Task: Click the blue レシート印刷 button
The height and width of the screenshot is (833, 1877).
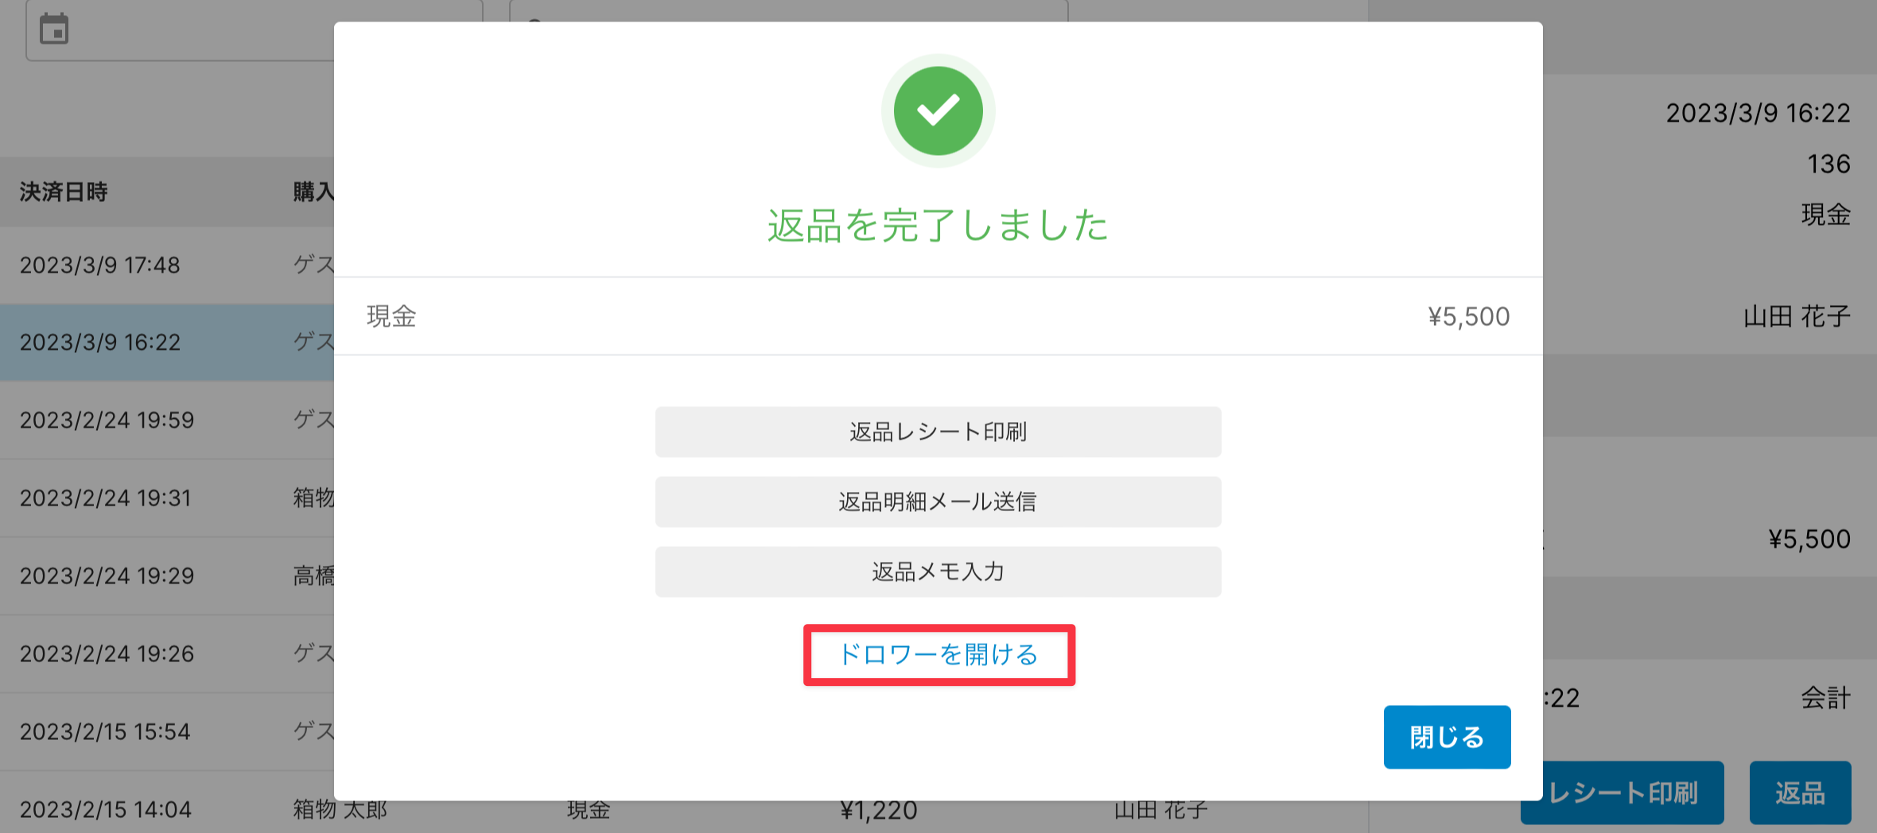Action: (1622, 792)
